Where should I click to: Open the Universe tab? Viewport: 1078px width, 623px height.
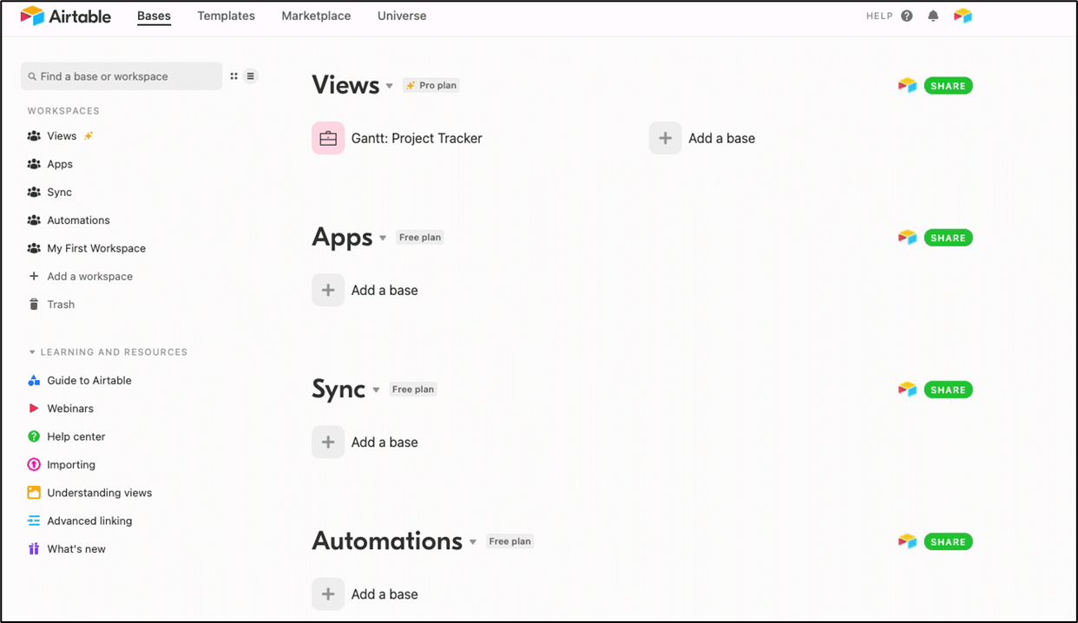pyautogui.click(x=402, y=16)
